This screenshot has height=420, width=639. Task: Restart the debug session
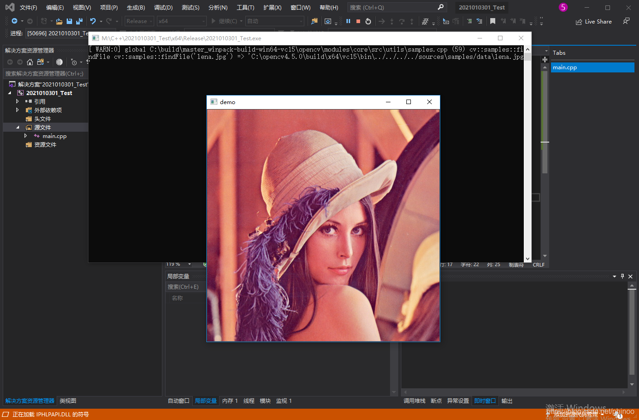(x=368, y=21)
